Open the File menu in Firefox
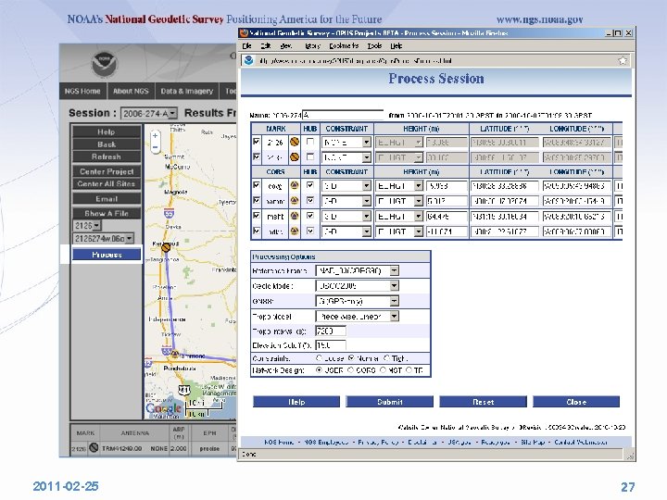This screenshot has width=667, height=500. (x=246, y=45)
